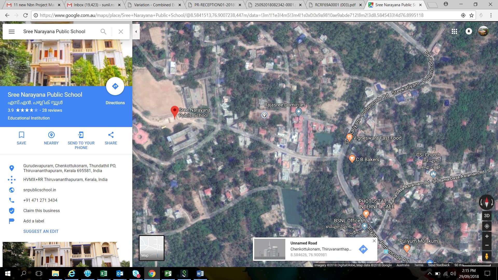This screenshot has height=280, width=498.
Task: Clear search with the X icon
Action: click(121, 32)
